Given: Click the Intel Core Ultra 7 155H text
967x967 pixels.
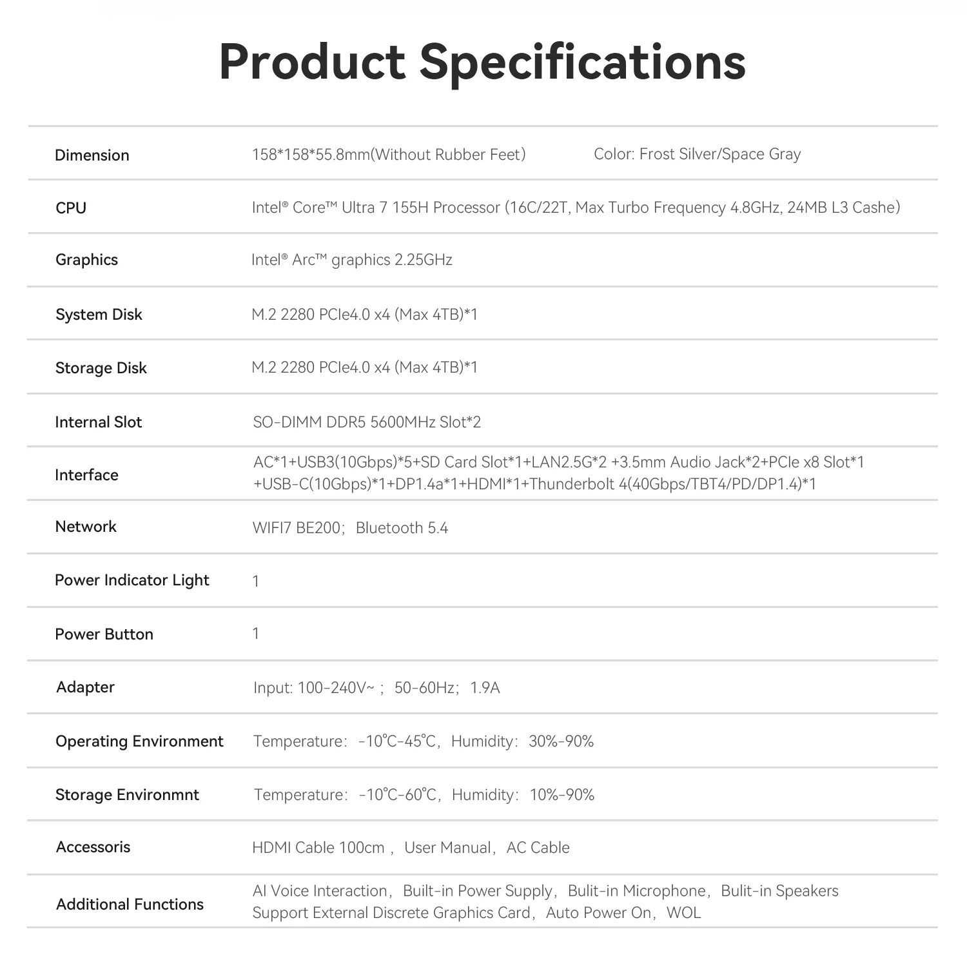Looking at the screenshot, I should tap(376, 208).
